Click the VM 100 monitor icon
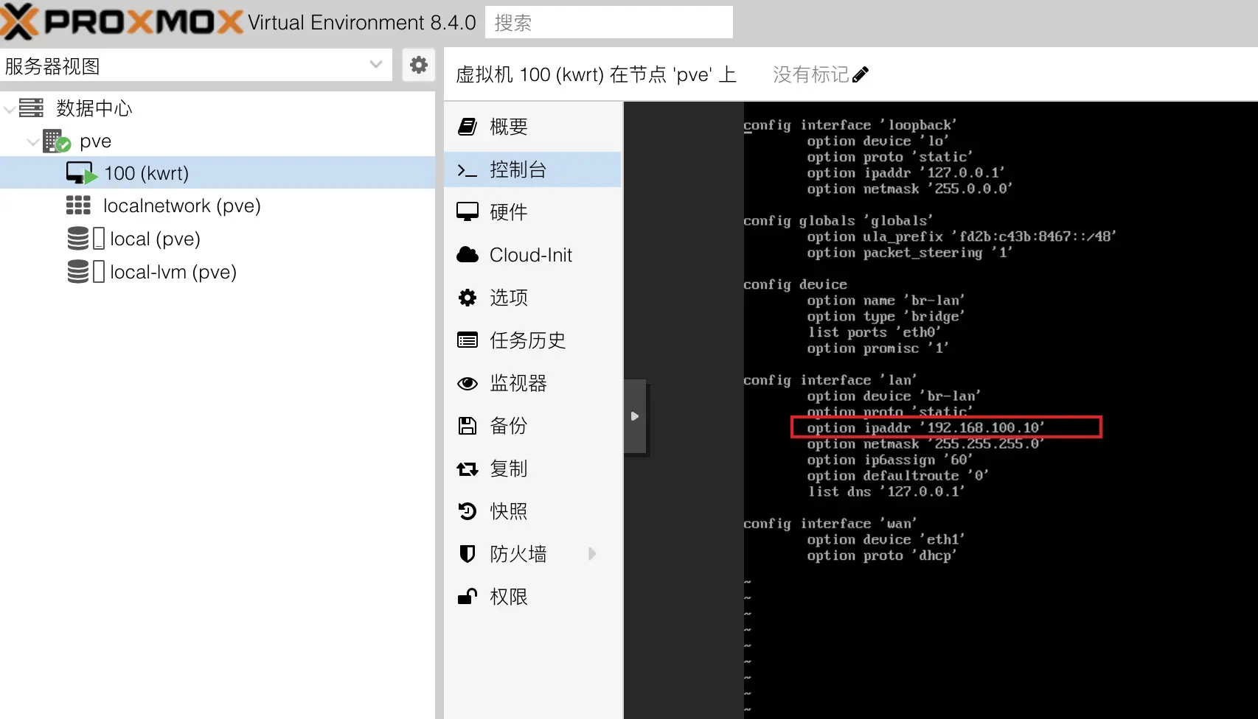This screenshot has width=1258, height=719. coord(81,173)
